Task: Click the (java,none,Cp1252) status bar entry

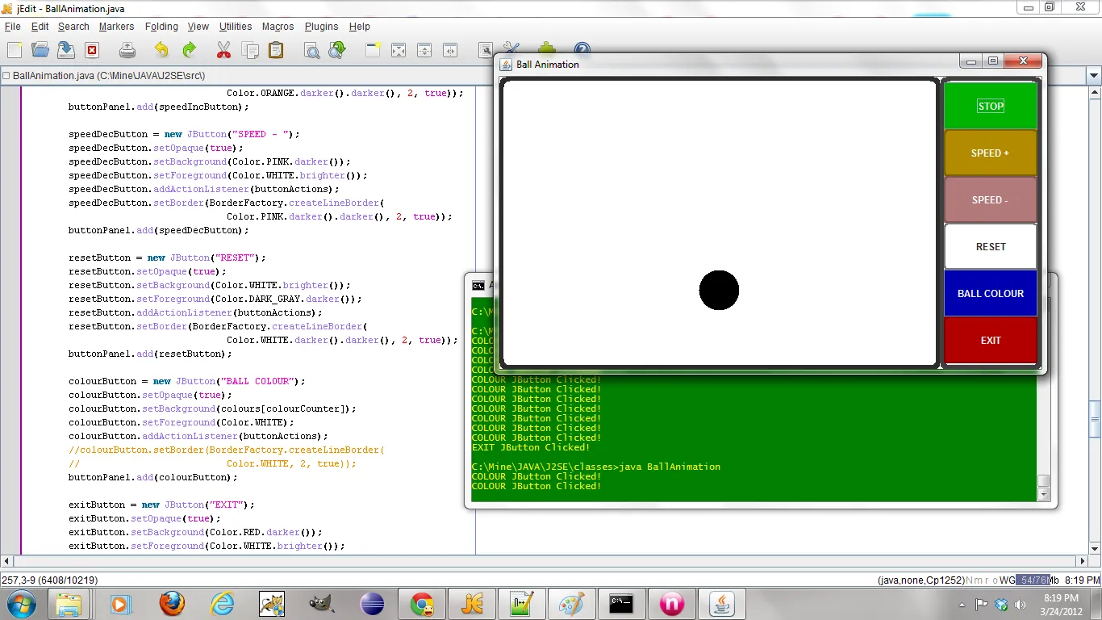Action: (x=920, y=580)
